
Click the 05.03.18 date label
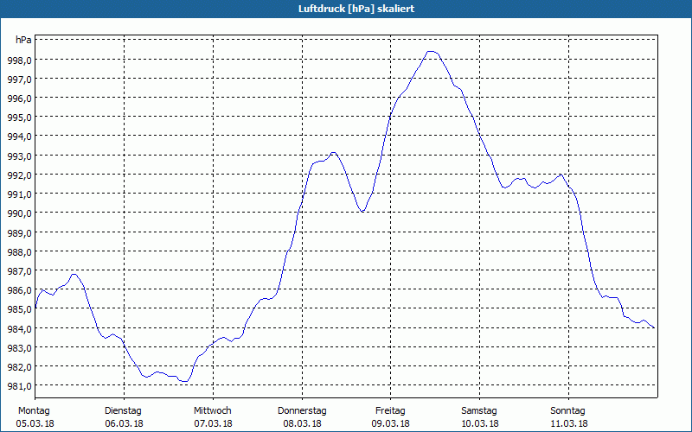coord(35,423)
